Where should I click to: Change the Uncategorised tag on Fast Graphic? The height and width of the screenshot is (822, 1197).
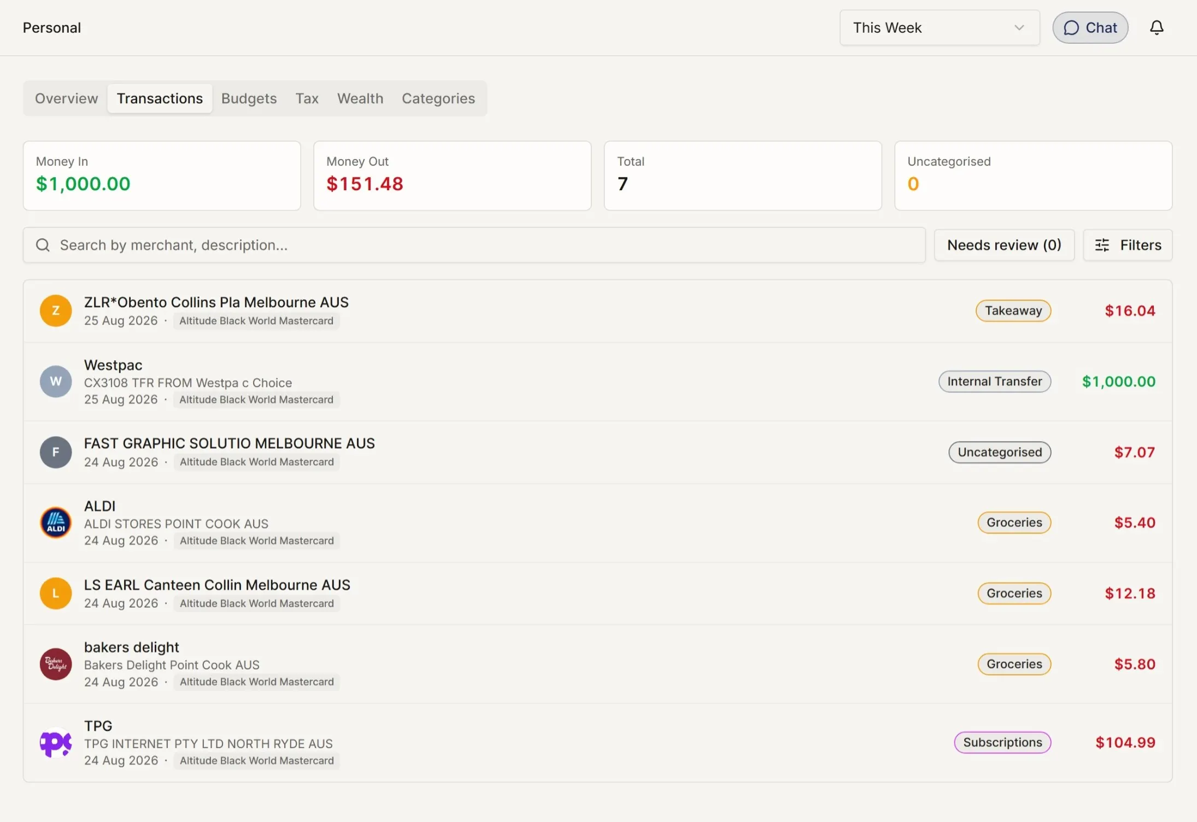(1000, 453)
